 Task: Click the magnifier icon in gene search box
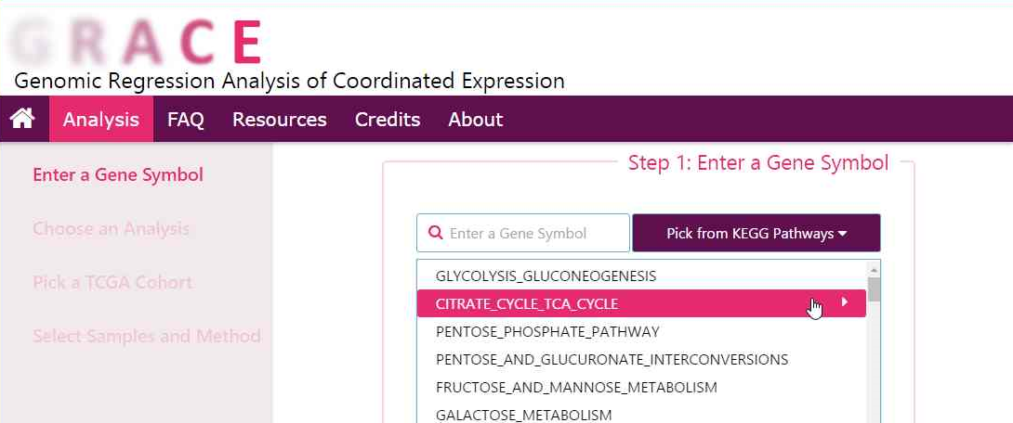[435, 233]
